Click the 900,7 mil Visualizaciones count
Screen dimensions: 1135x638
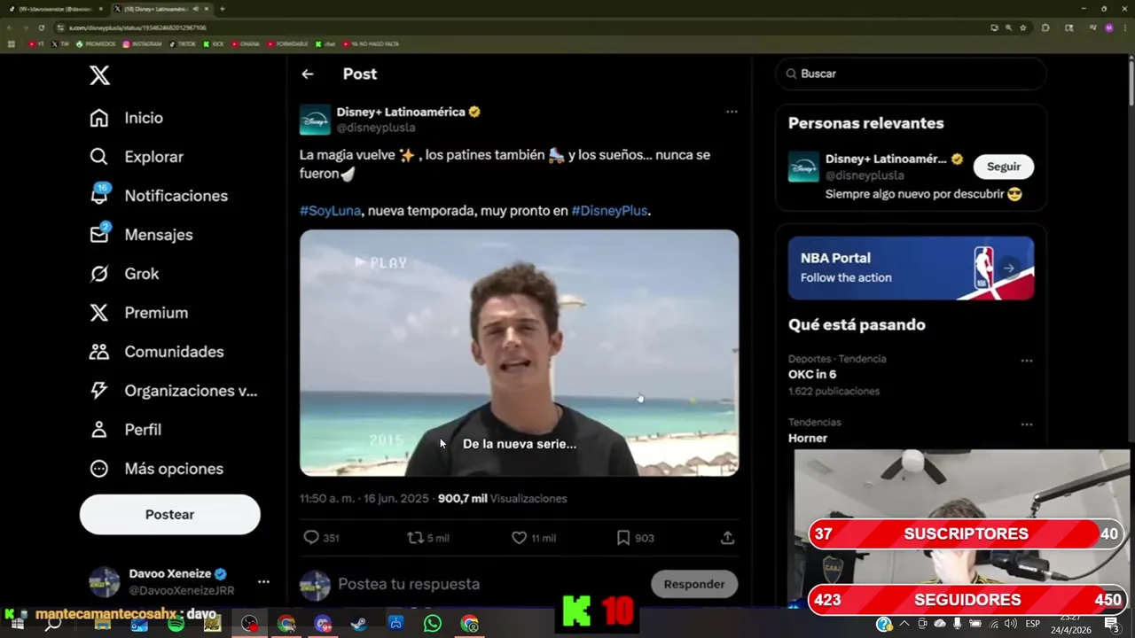502,499
